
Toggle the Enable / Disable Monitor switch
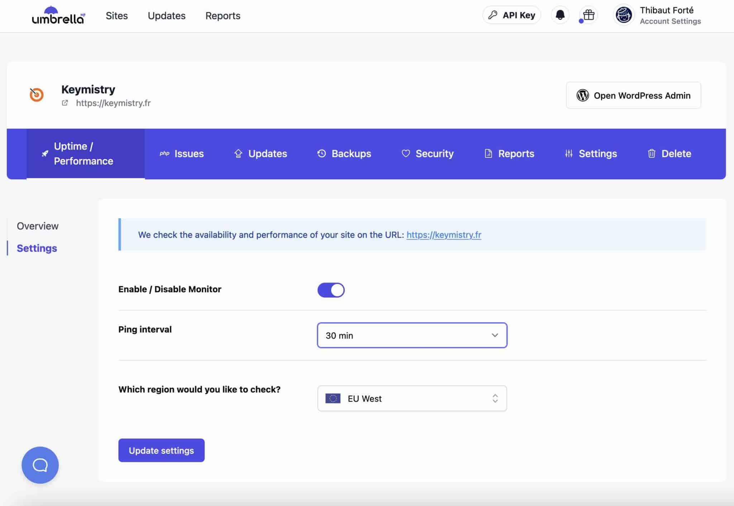coord(331,290)
